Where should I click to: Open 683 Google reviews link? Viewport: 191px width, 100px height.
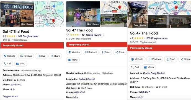(157, 38)
